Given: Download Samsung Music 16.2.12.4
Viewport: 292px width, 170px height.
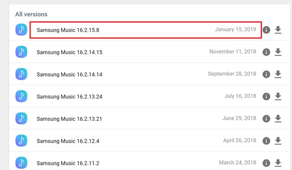Looking at the screenshot, I should click(278, 141).
